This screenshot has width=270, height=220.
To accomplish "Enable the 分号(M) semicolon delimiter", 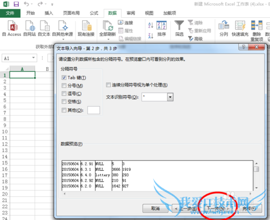I will pyautogui.click(x=64, y=85).
